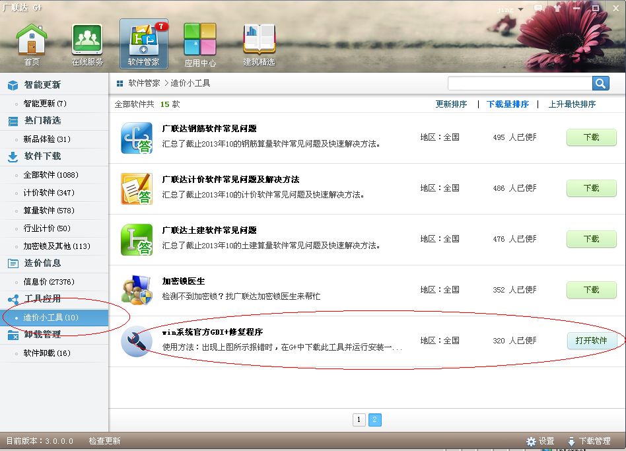Screen dimensions: 626x451
Task: Click title 加密锁医生
Action: tap(184, 281)
